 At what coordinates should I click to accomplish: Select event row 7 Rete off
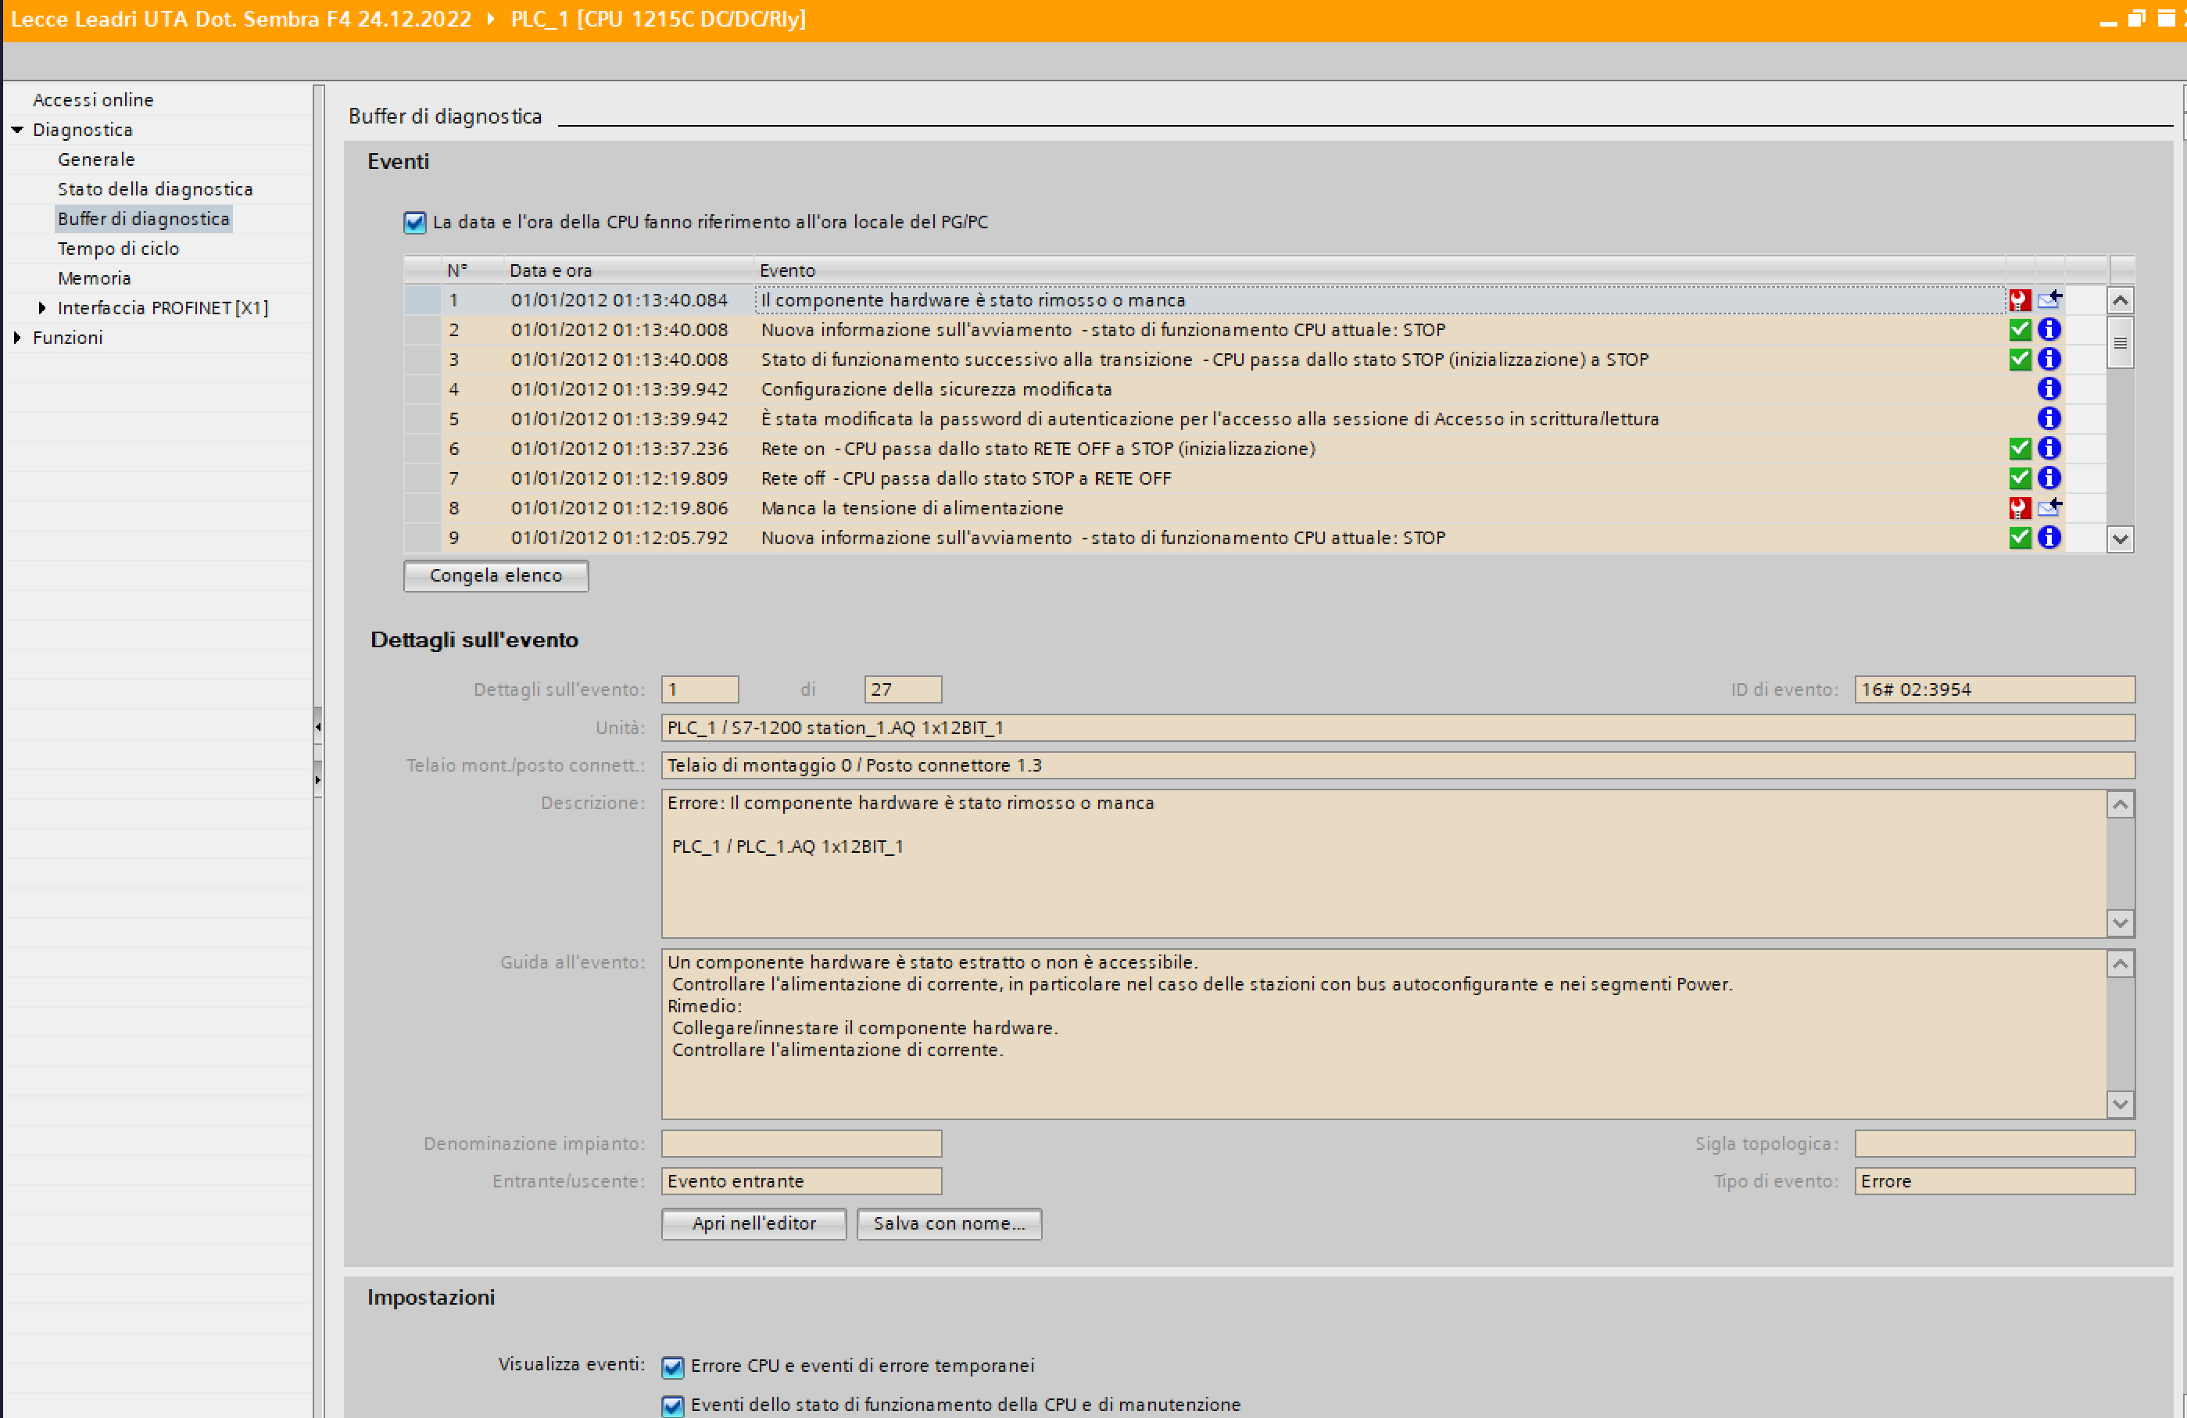[x=1255, y=478]
